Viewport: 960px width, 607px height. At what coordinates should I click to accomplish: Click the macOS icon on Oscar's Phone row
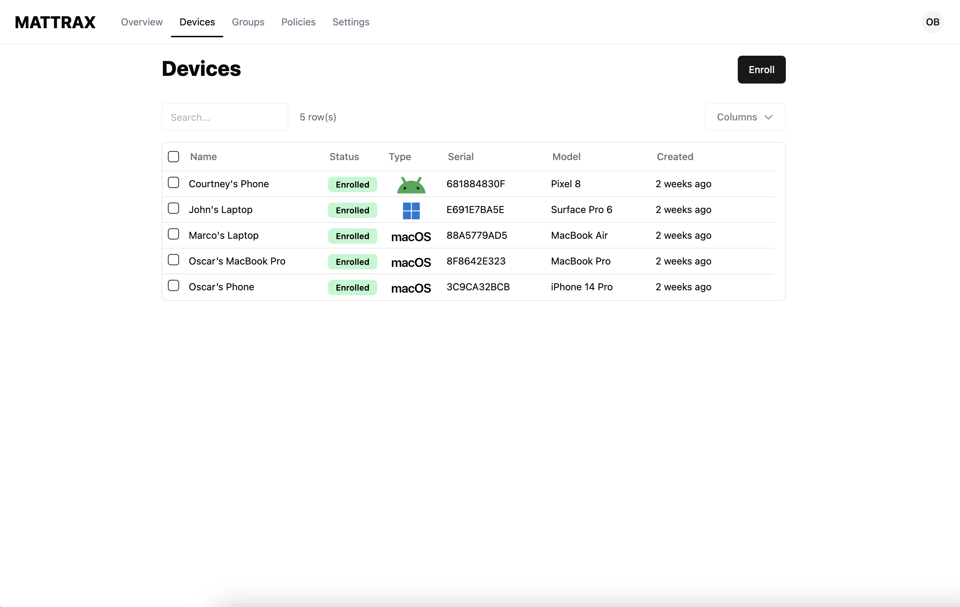(x=411, y=287)
